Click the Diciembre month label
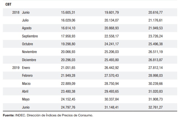 (x=29, y=60)
